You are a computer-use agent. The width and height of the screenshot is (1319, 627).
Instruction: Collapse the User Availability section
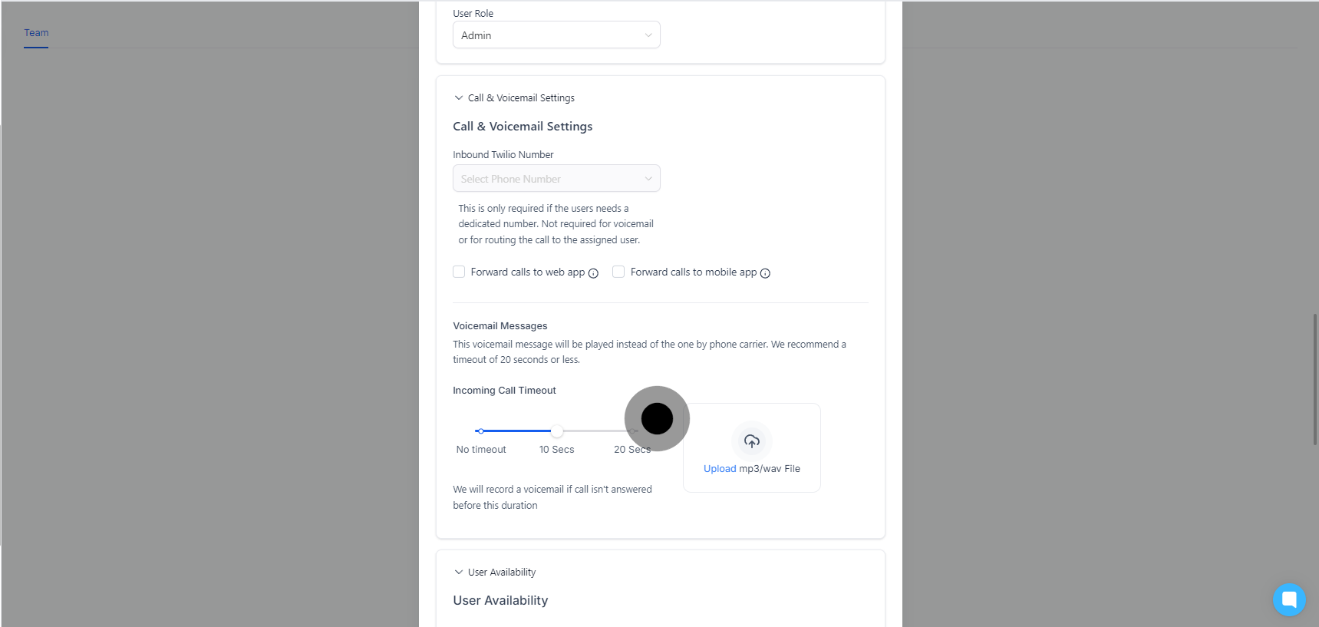coord(459,573)
